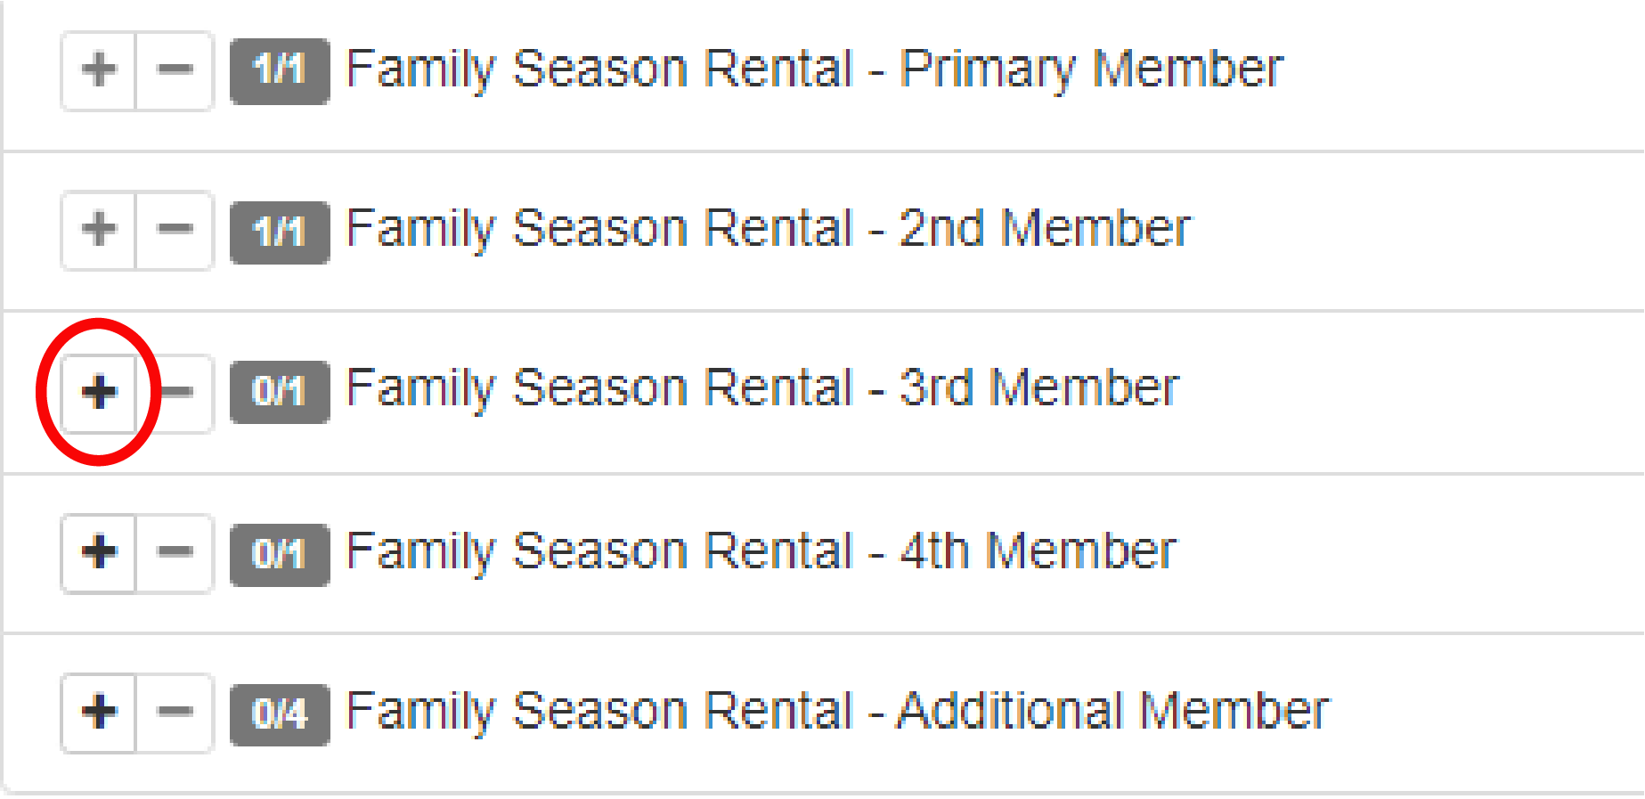Select the 0/1 badge beside 4th Member
The image size is (1645, 799).
pyautogui.click(x=278, y=551)
